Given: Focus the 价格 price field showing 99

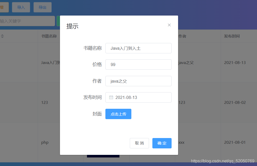Looking at the screenshot, I should click(x=138, y=64).
